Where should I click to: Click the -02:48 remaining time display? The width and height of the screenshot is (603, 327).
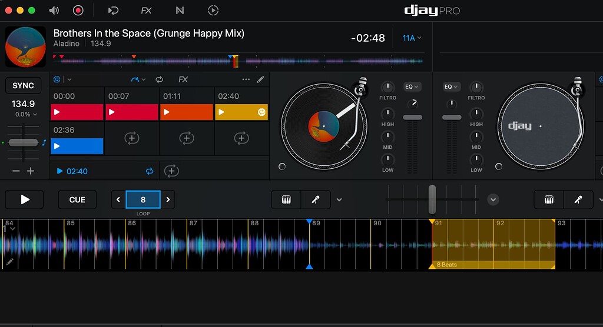click(367, 38)
